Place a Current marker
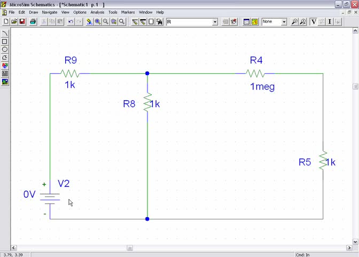 (303, 21)
